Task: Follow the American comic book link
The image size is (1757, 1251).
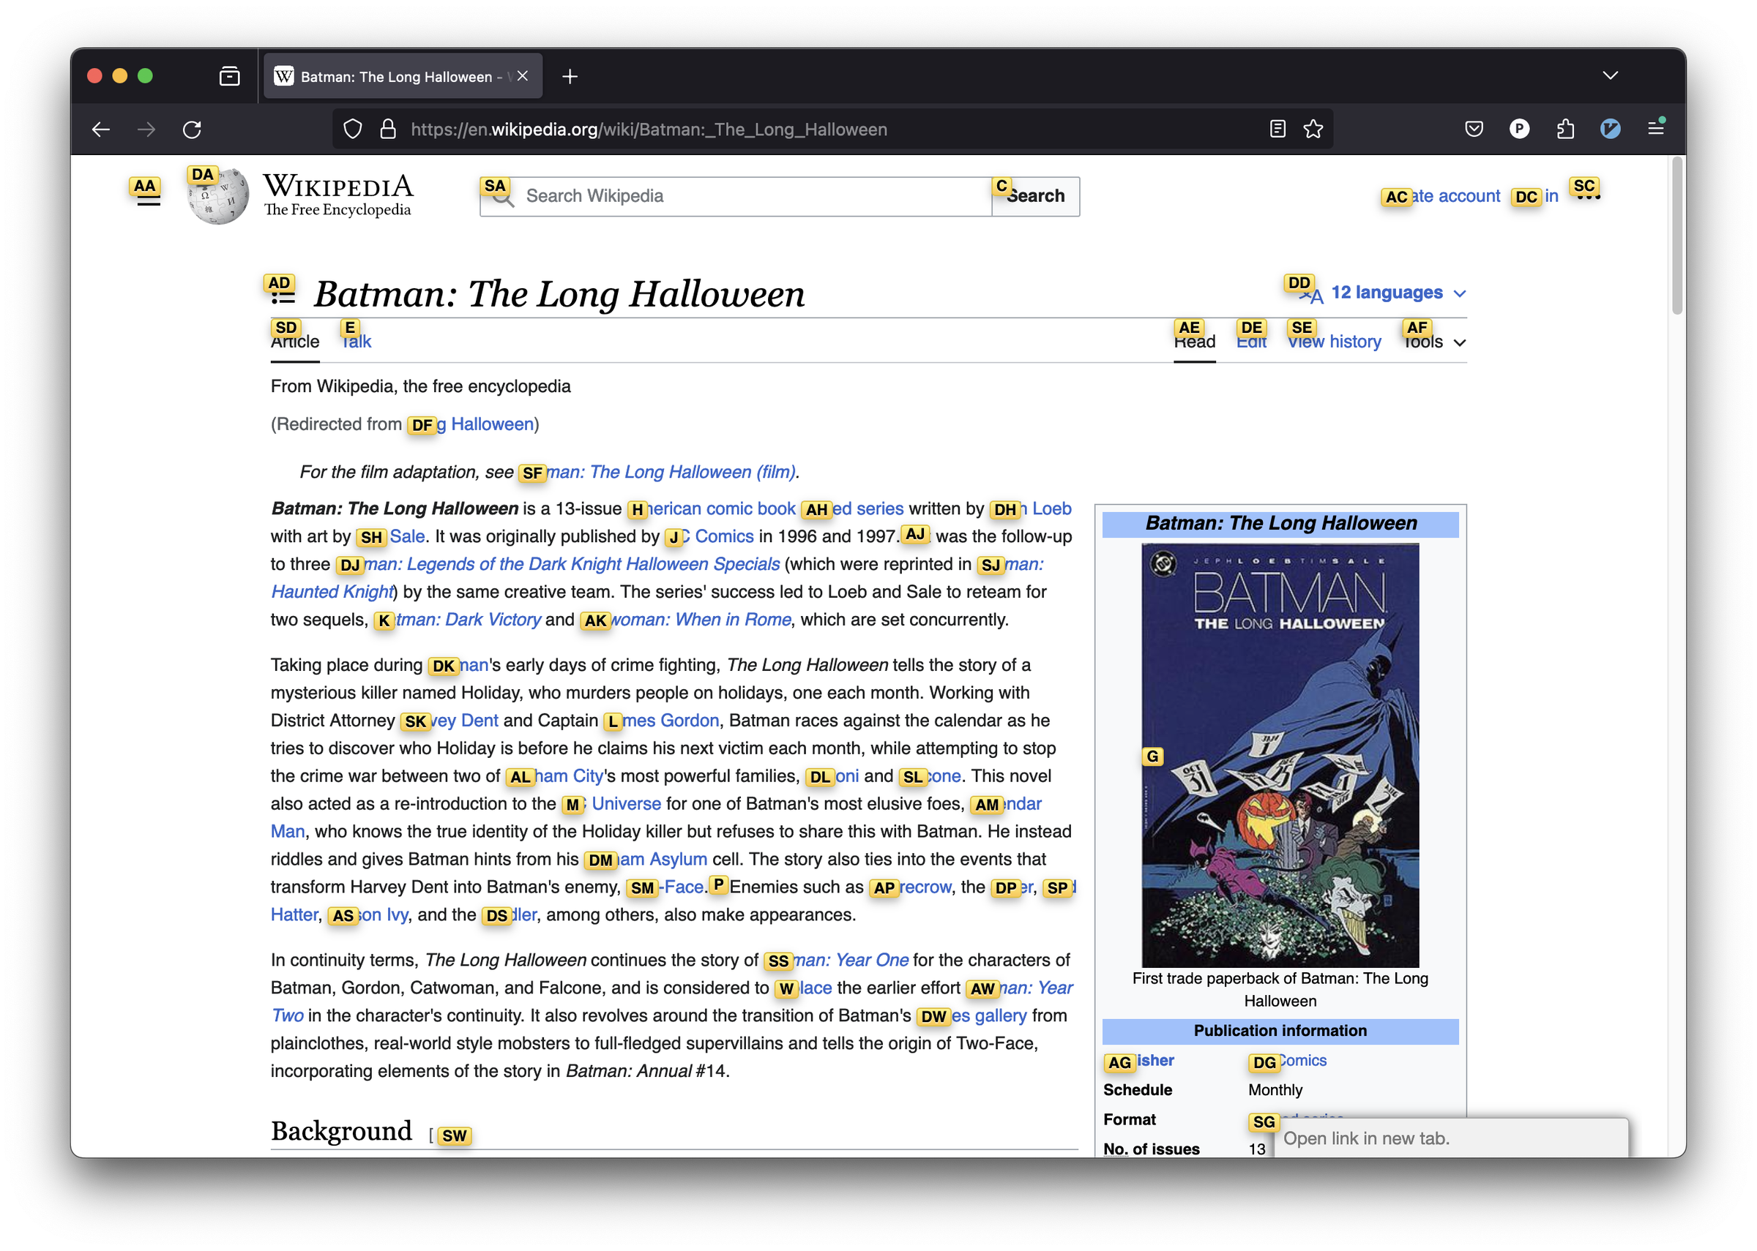Action: pos(712,509)
